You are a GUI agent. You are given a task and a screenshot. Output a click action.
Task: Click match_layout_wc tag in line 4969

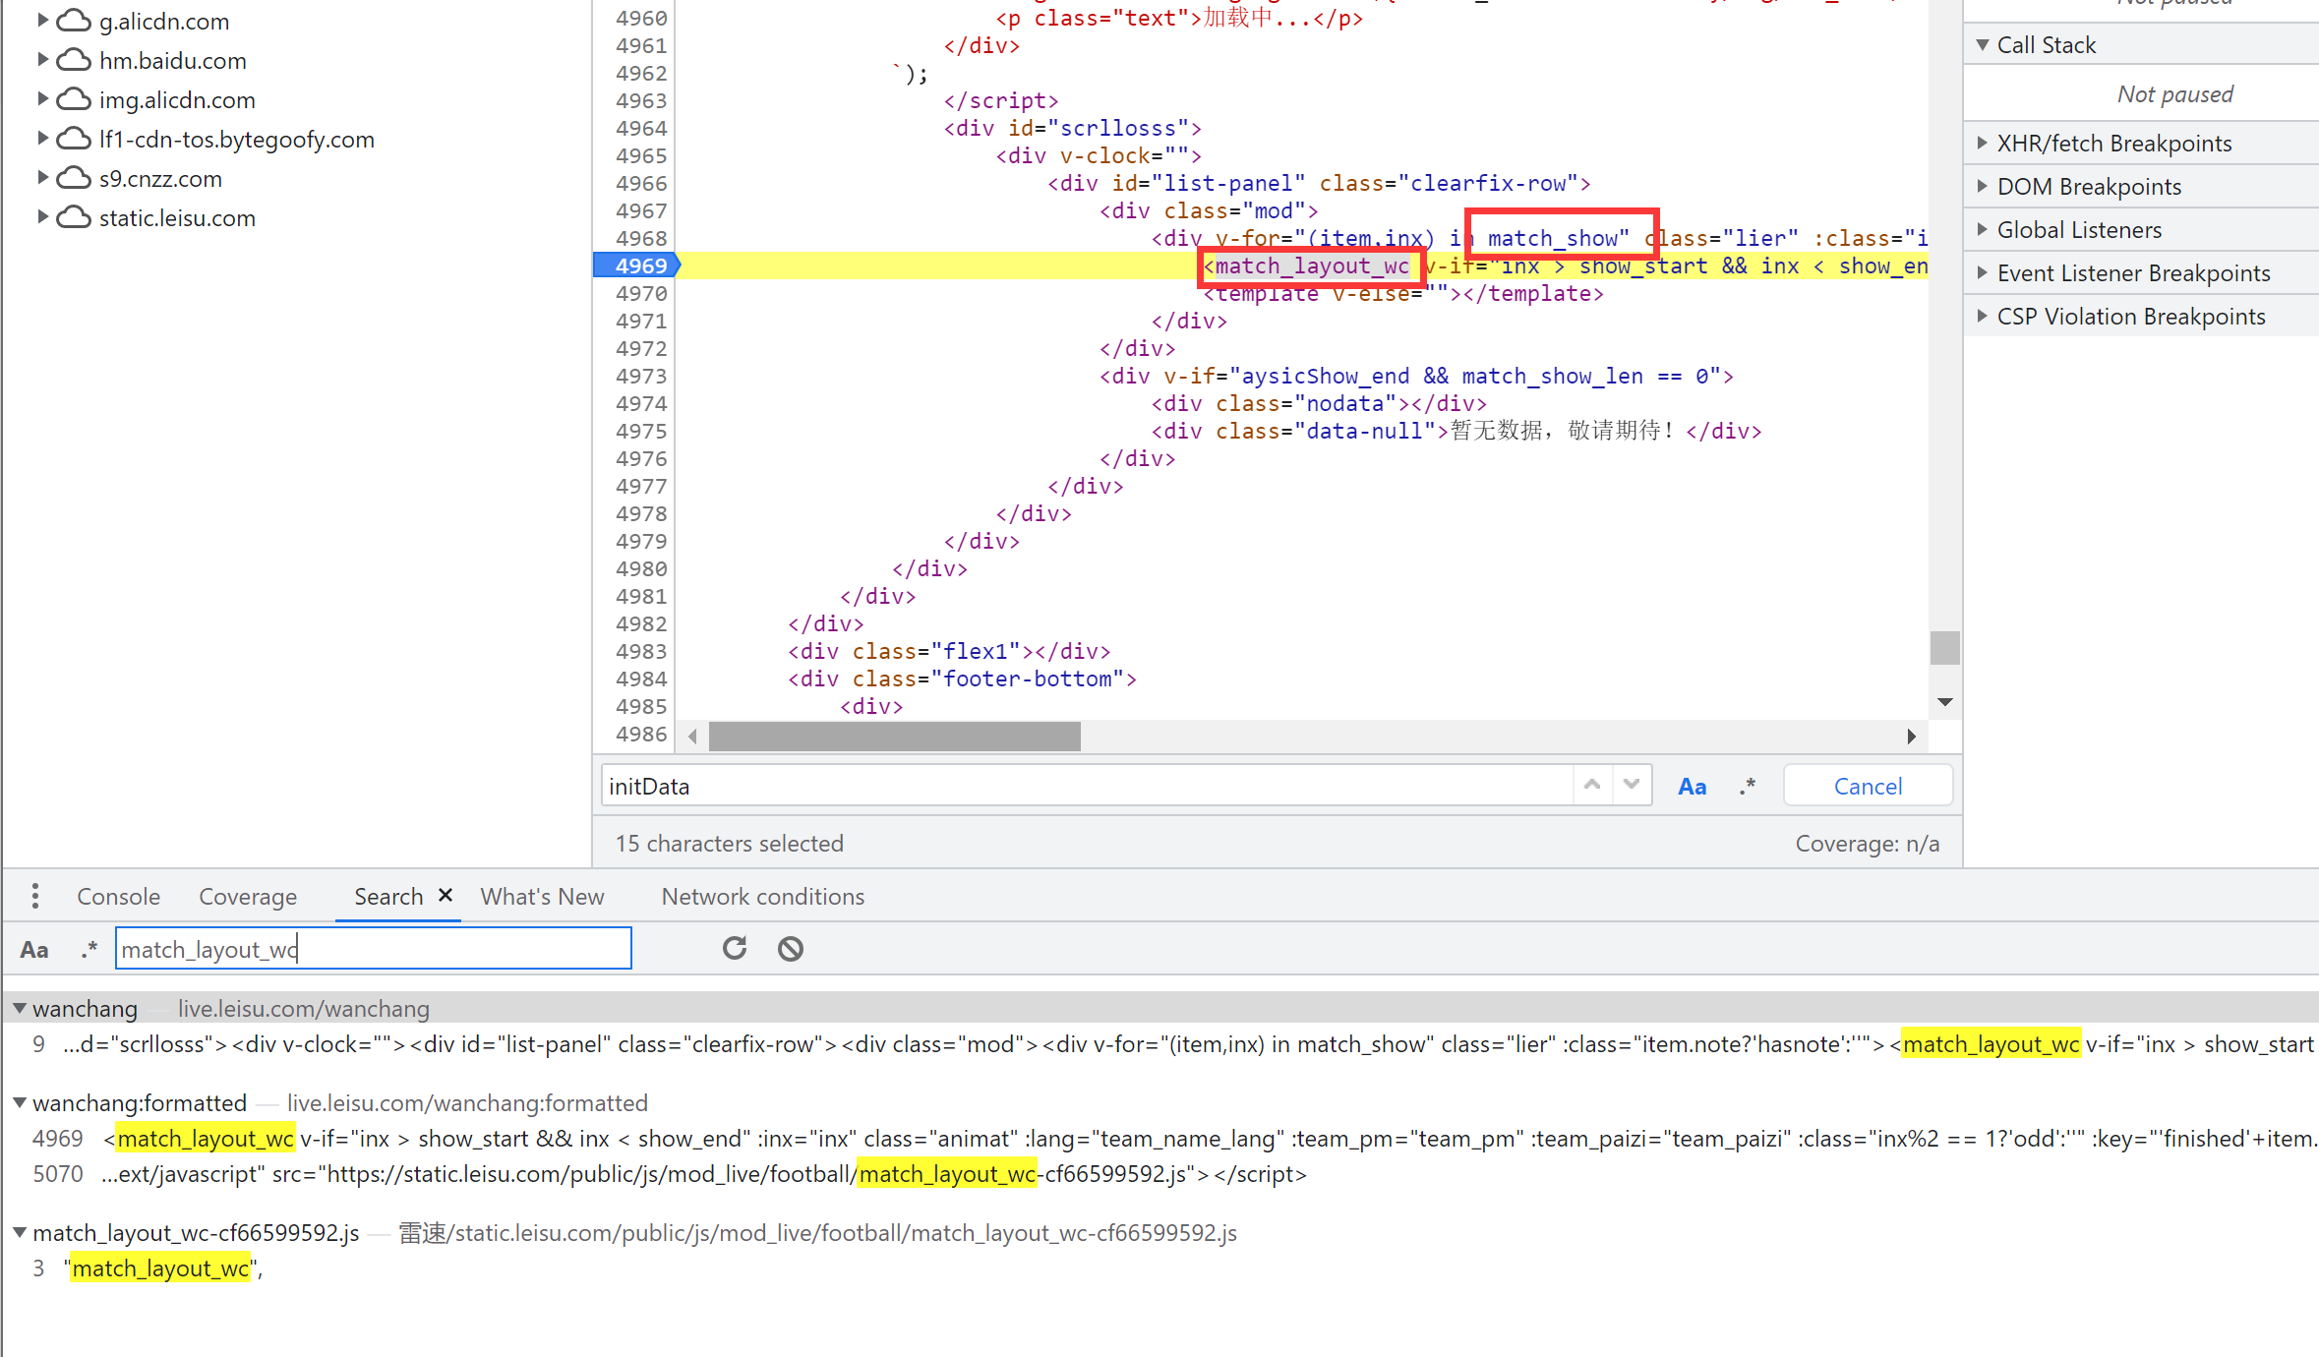1311,265
